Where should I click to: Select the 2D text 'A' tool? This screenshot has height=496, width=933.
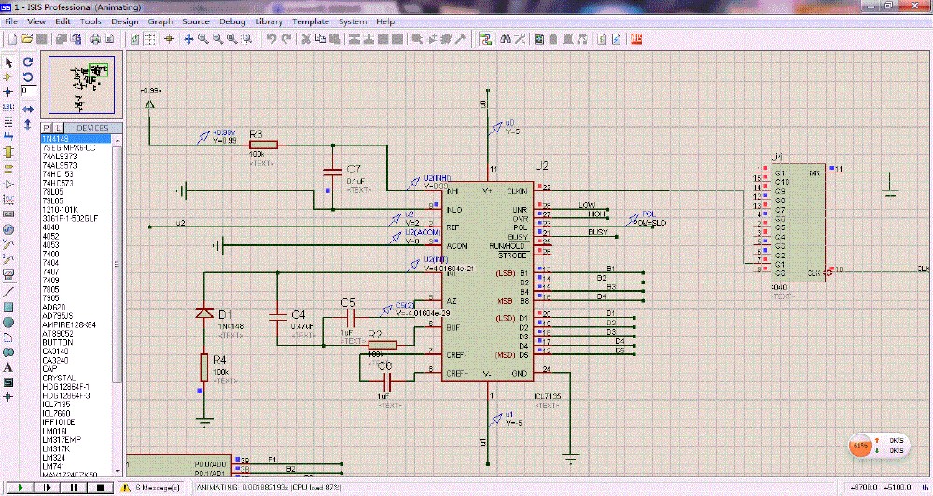tap(8, 367)
